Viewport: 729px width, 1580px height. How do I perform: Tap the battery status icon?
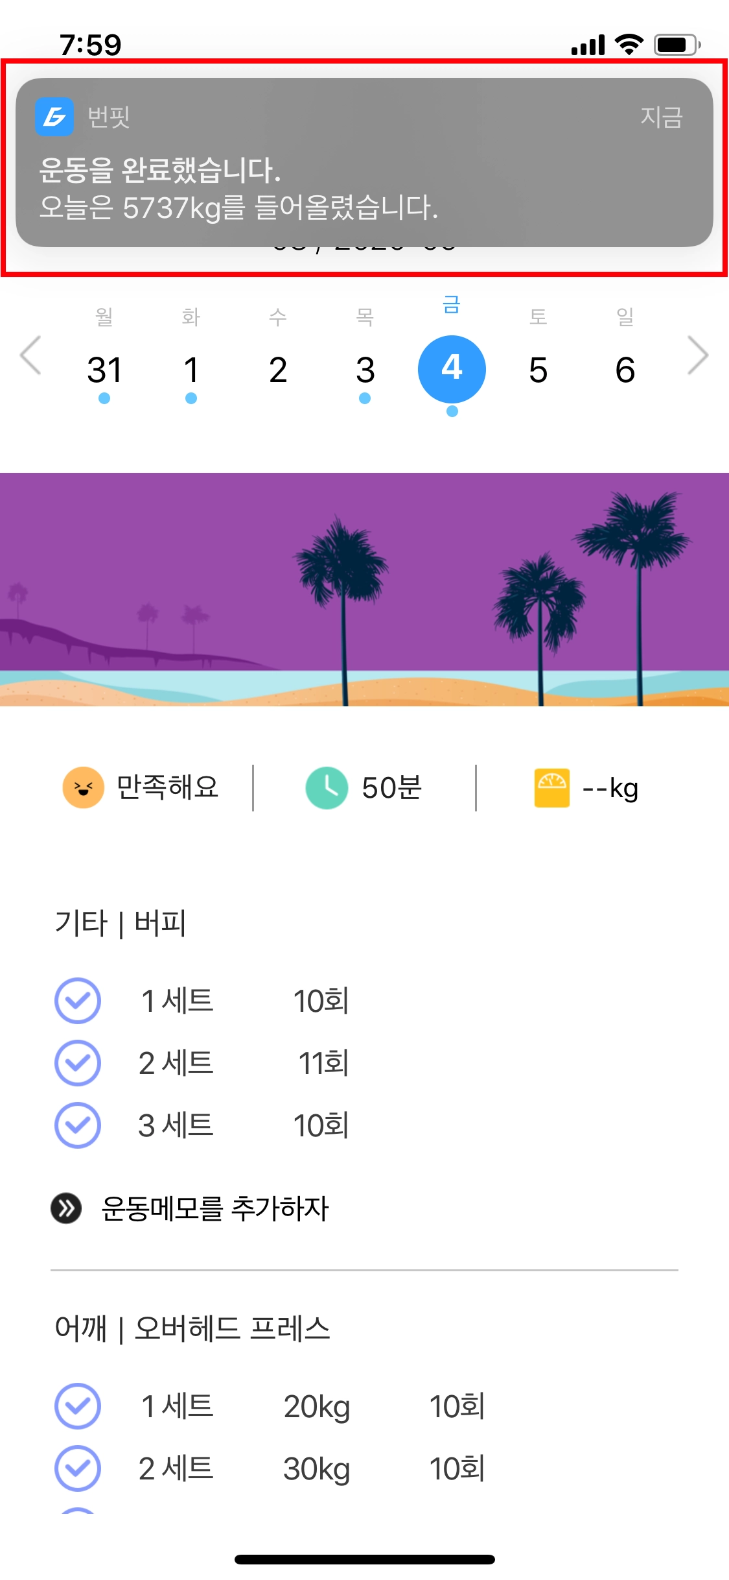(x=677, y=45)
